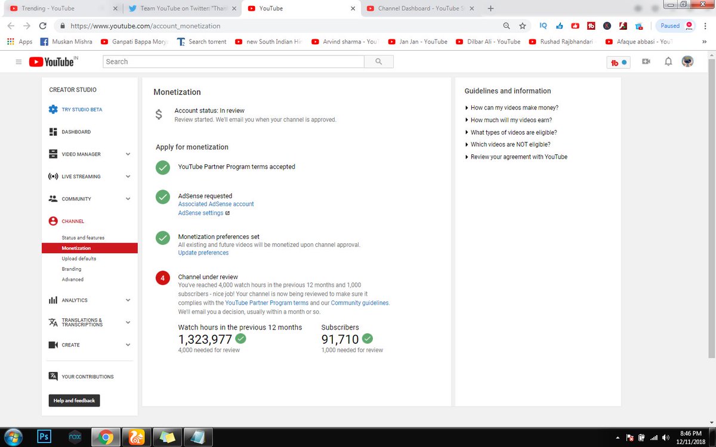Screen dimensions: 716x447
Task: Open UC Browser from the taskbar
Action: click(136, 437)
